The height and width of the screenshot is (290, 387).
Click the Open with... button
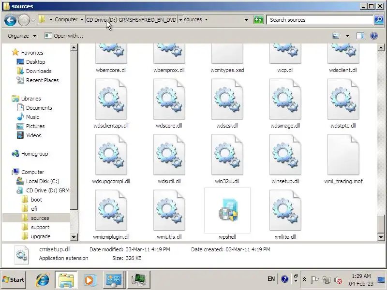tap(64, 36)
